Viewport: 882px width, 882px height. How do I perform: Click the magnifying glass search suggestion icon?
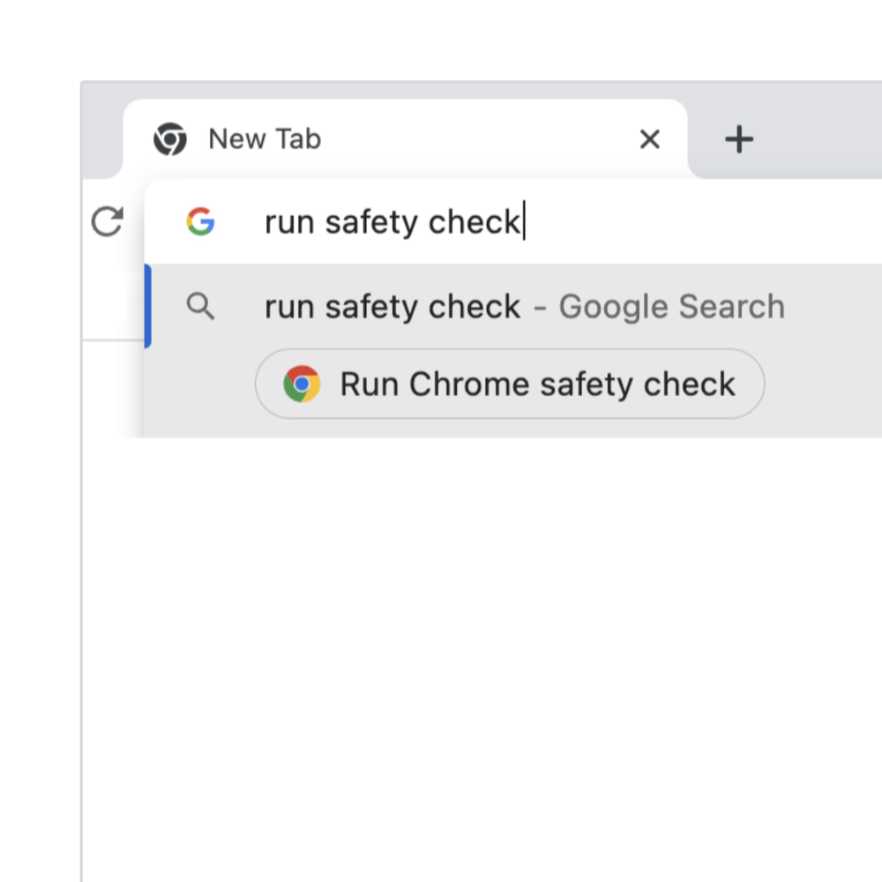click(201, 306)
